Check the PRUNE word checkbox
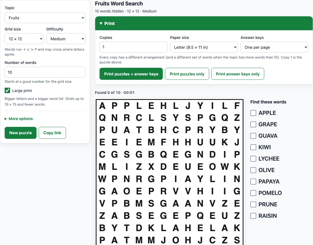 tap(253, 204)
